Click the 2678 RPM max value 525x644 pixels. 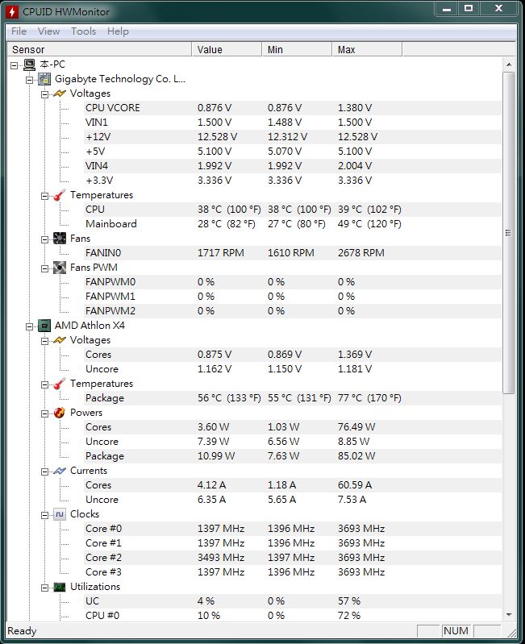click(361, 253)
